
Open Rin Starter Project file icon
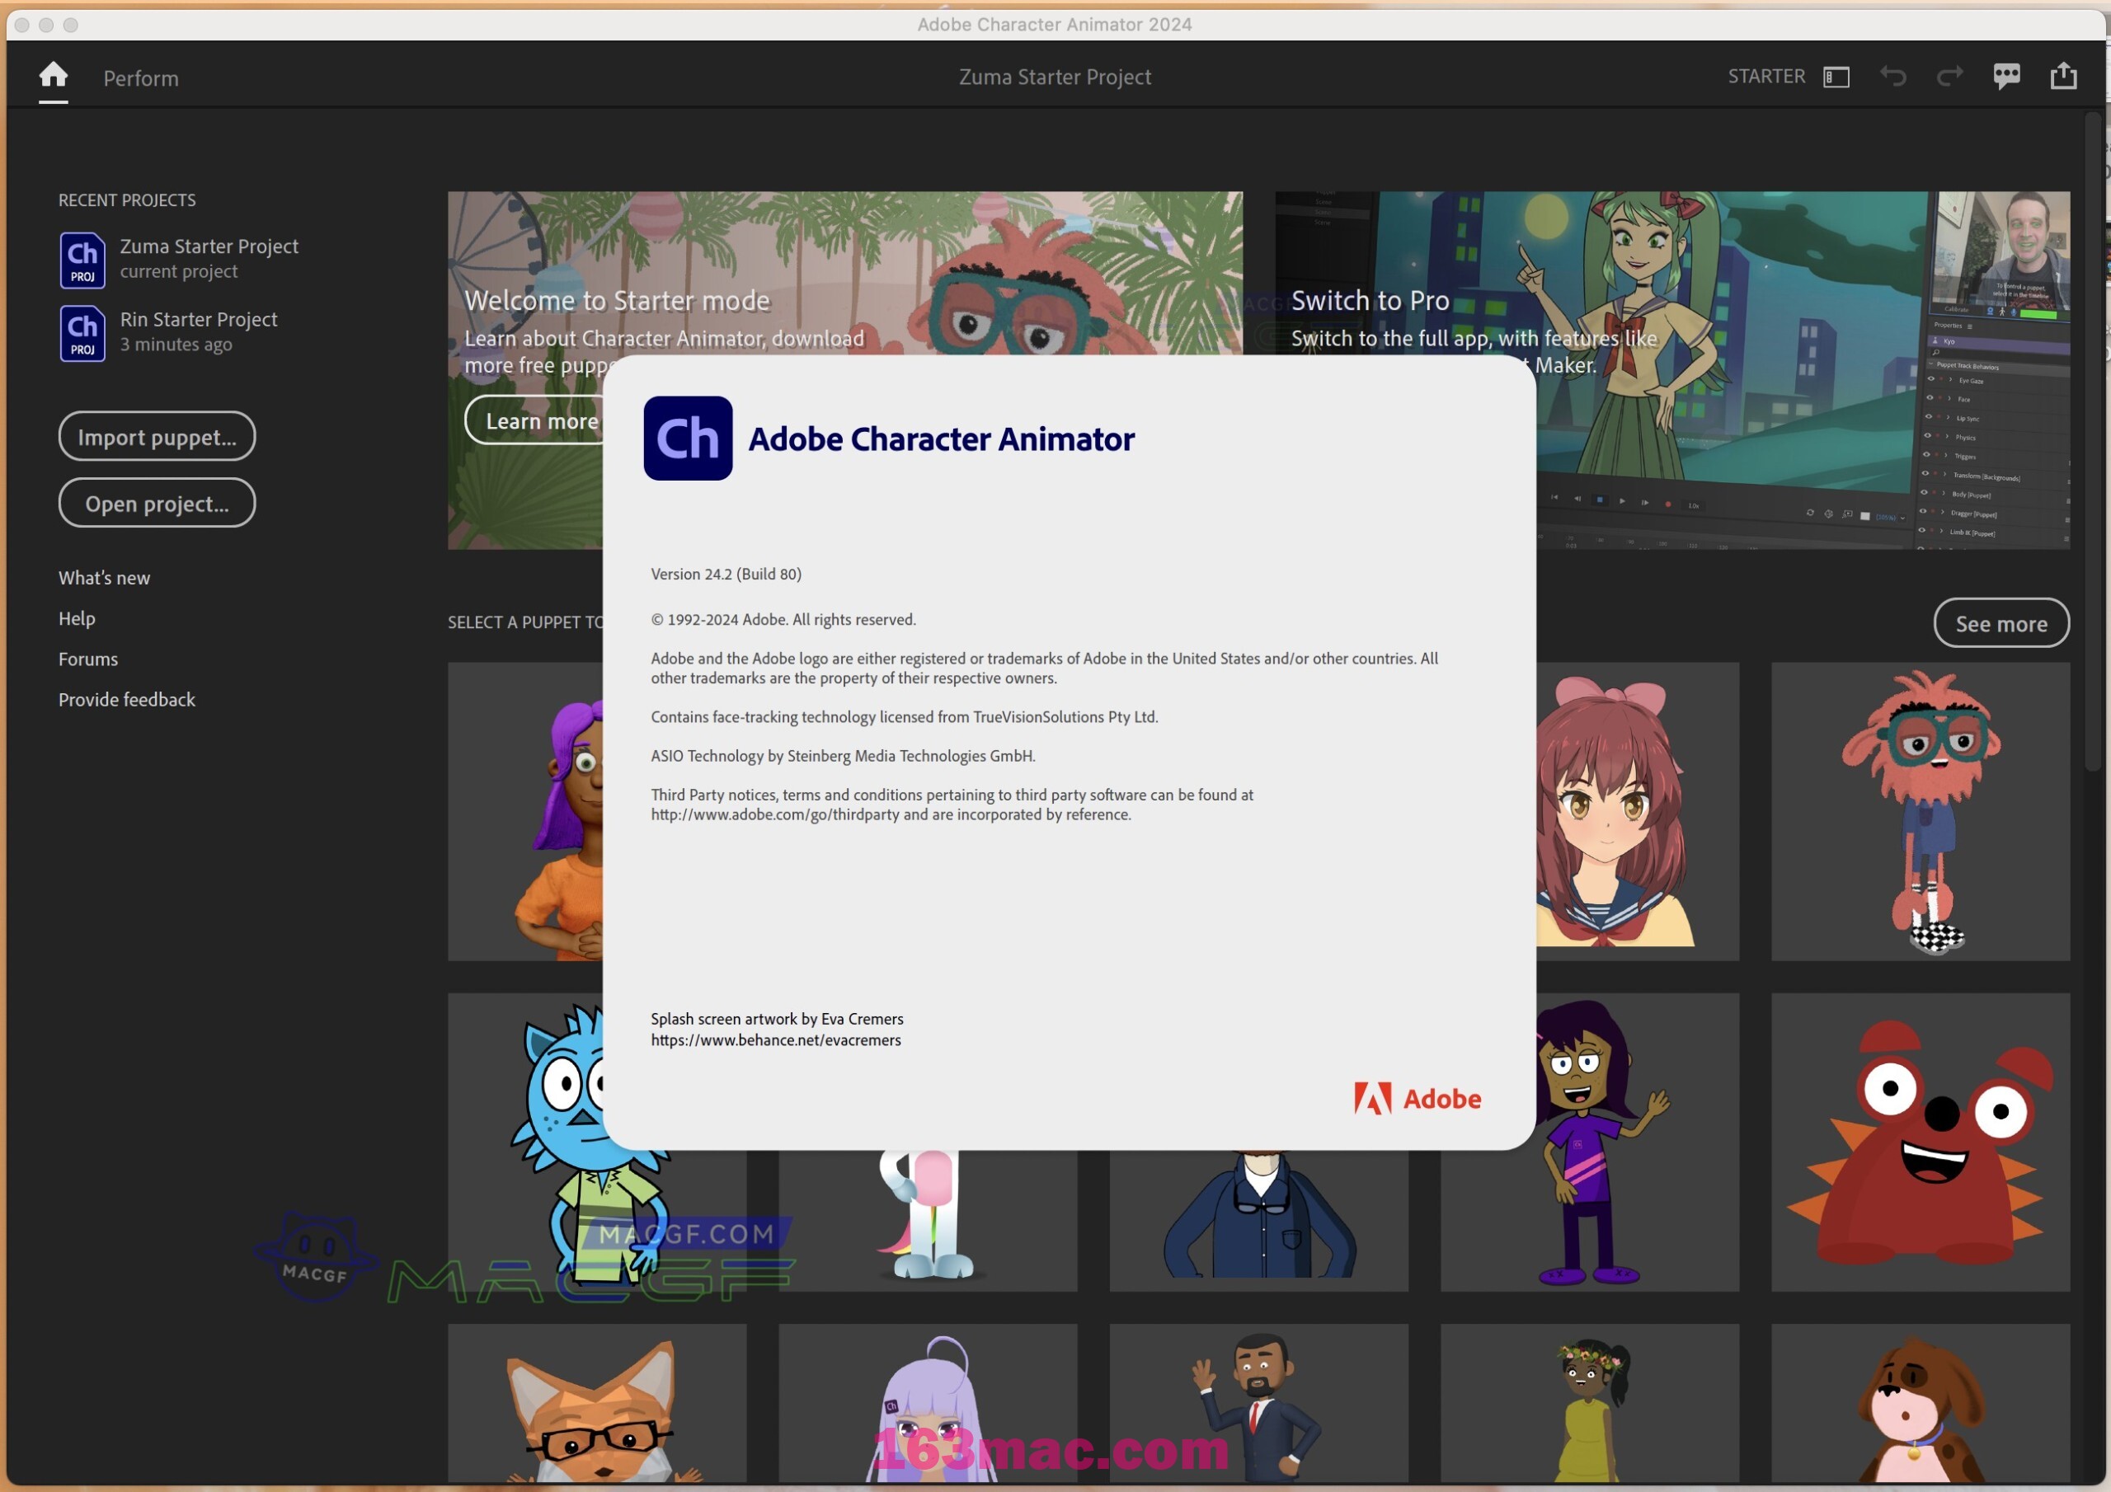(82, 334)
